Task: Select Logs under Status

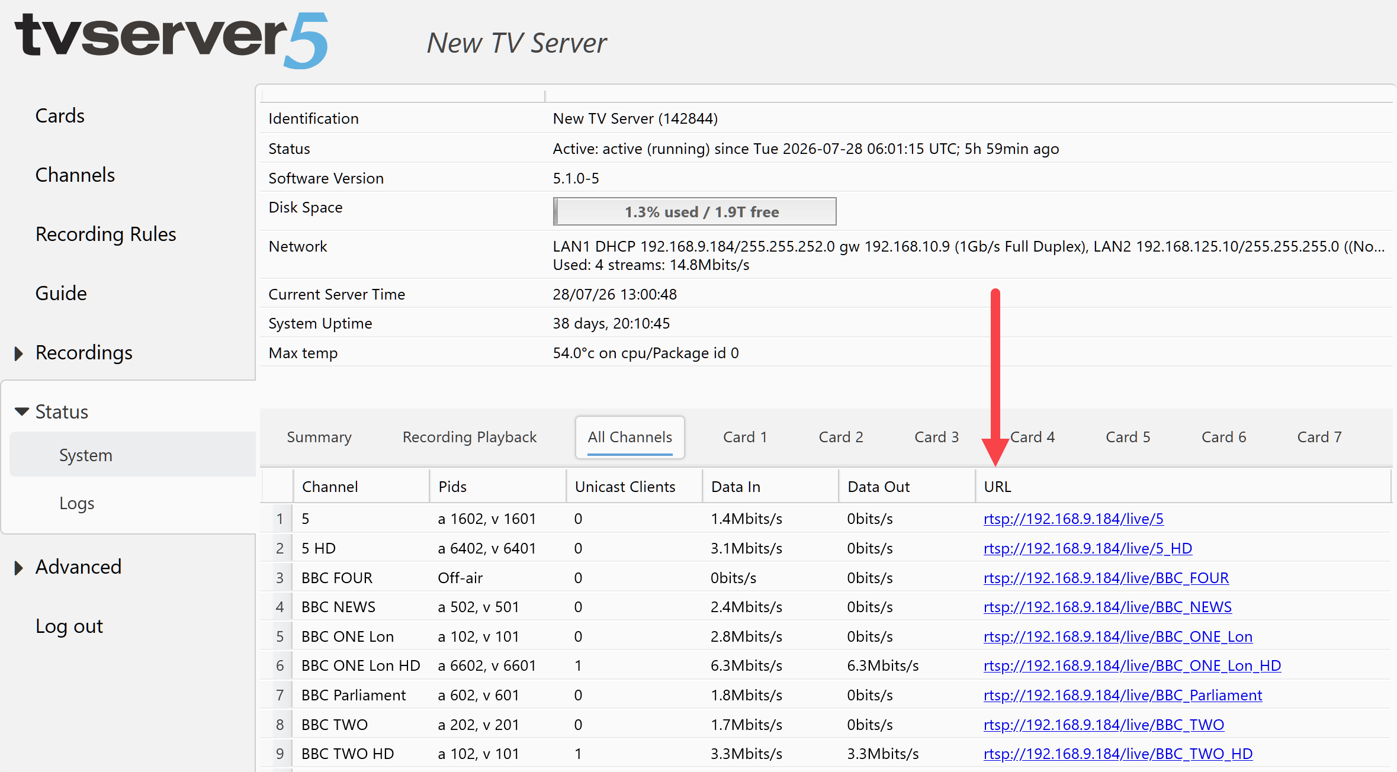Action: pos(77,503)
